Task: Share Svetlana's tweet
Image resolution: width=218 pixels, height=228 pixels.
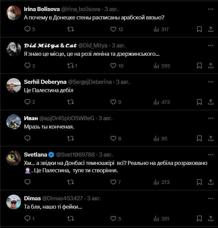Action: [211, 182]
